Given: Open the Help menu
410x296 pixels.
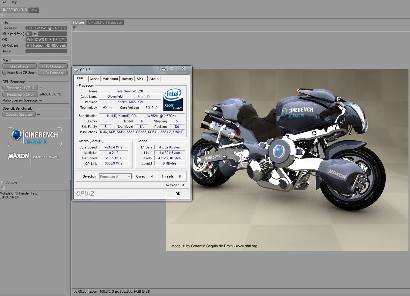Looking at the screenshot, I should point(14,2).
